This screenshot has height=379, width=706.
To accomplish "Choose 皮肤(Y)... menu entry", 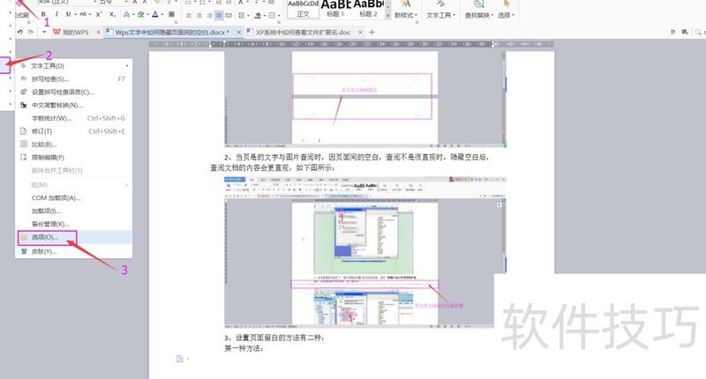I will [x=74, y=251].
